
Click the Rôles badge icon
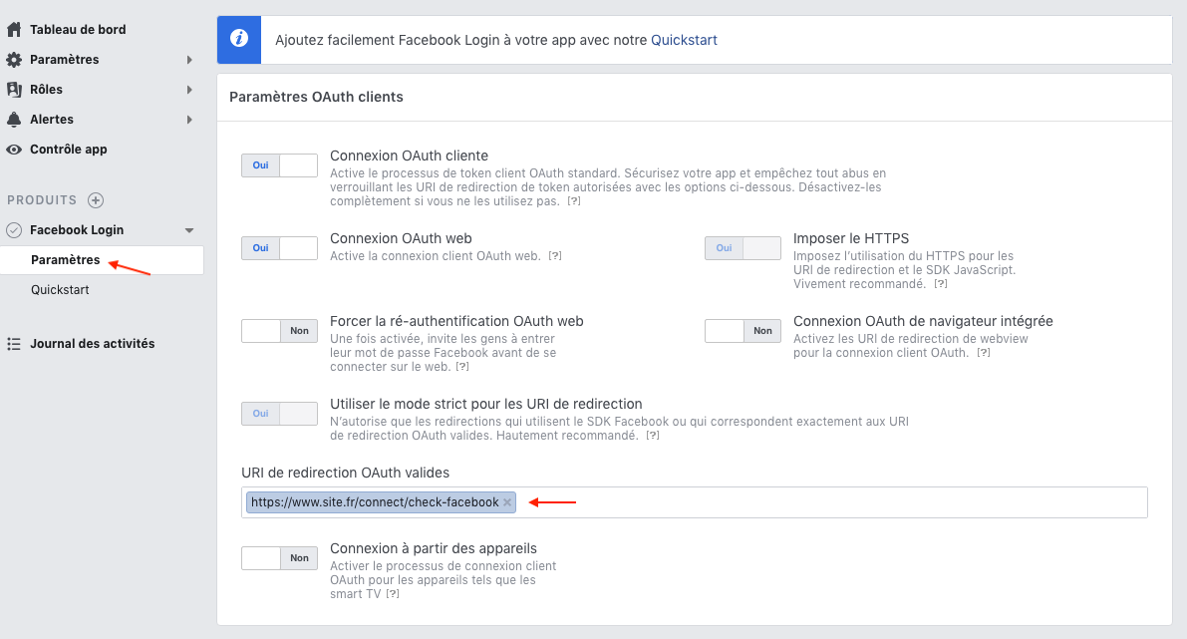click(14, 90)
